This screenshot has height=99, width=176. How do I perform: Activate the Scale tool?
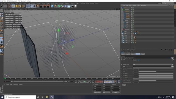pos(16,6)
